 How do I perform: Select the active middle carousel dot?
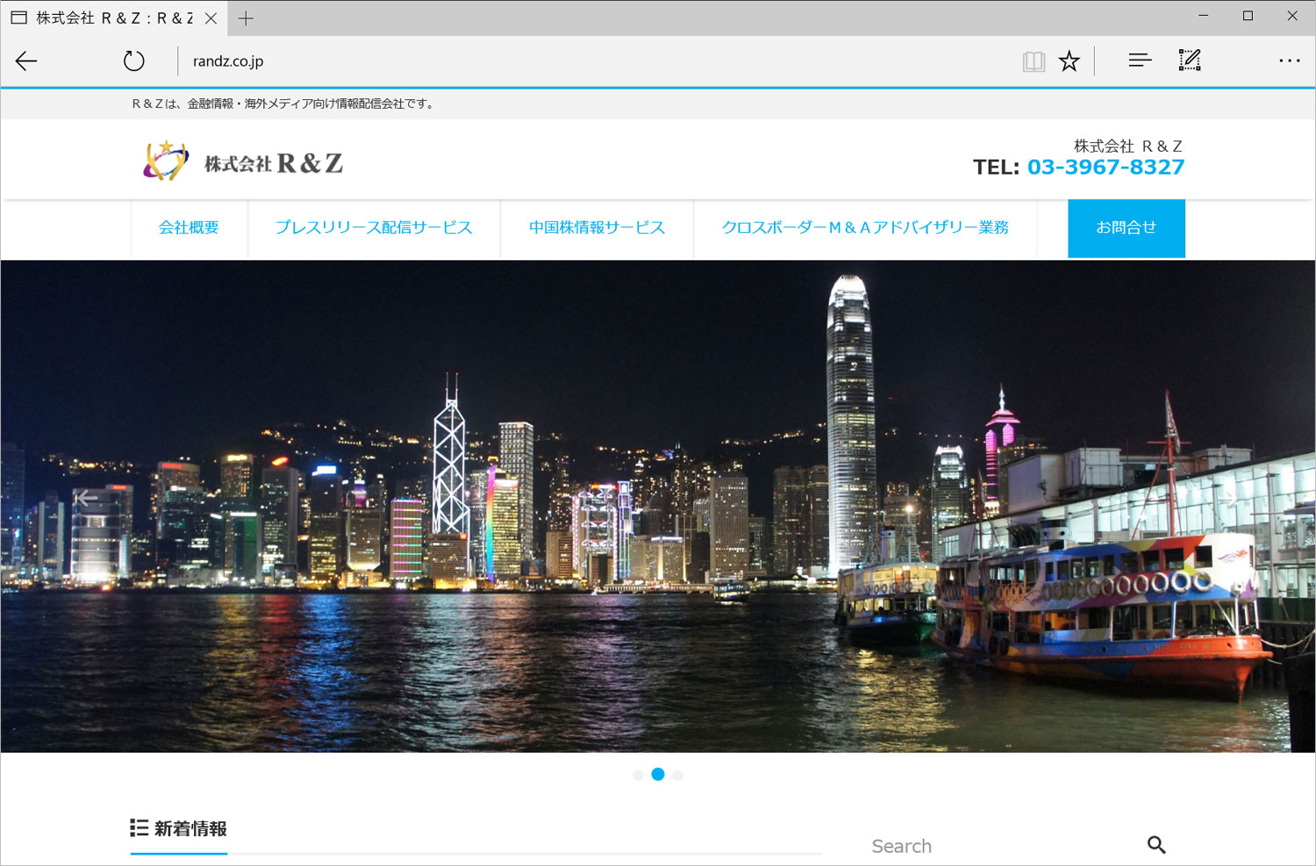click(658, 775)
